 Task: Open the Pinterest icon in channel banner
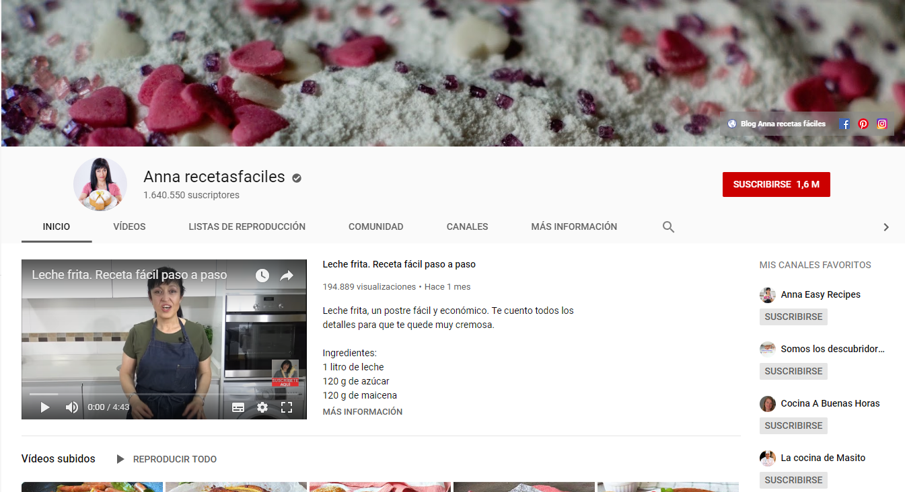pyautogui.click(x=863, y=124)
